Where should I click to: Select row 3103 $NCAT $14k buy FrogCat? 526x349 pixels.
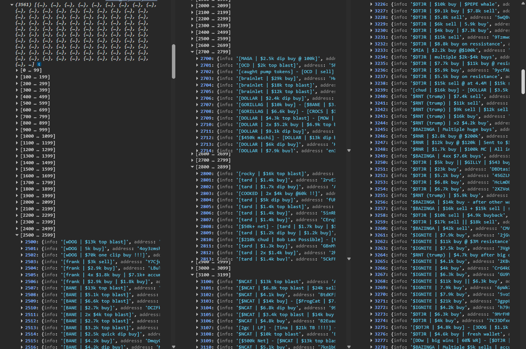coord(266,301)
